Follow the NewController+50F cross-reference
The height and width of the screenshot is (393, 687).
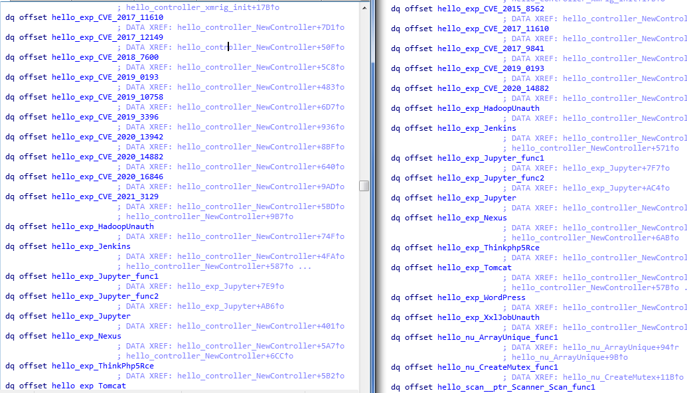[261, 47]
